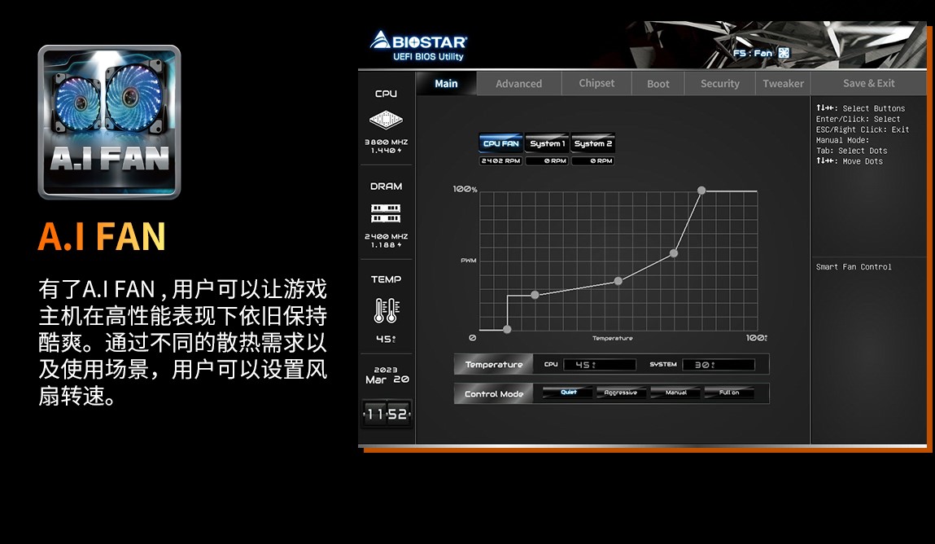Click the 1.440 CPU voltage reading
This screenshot has width=935, height=544.
point(386,151)
